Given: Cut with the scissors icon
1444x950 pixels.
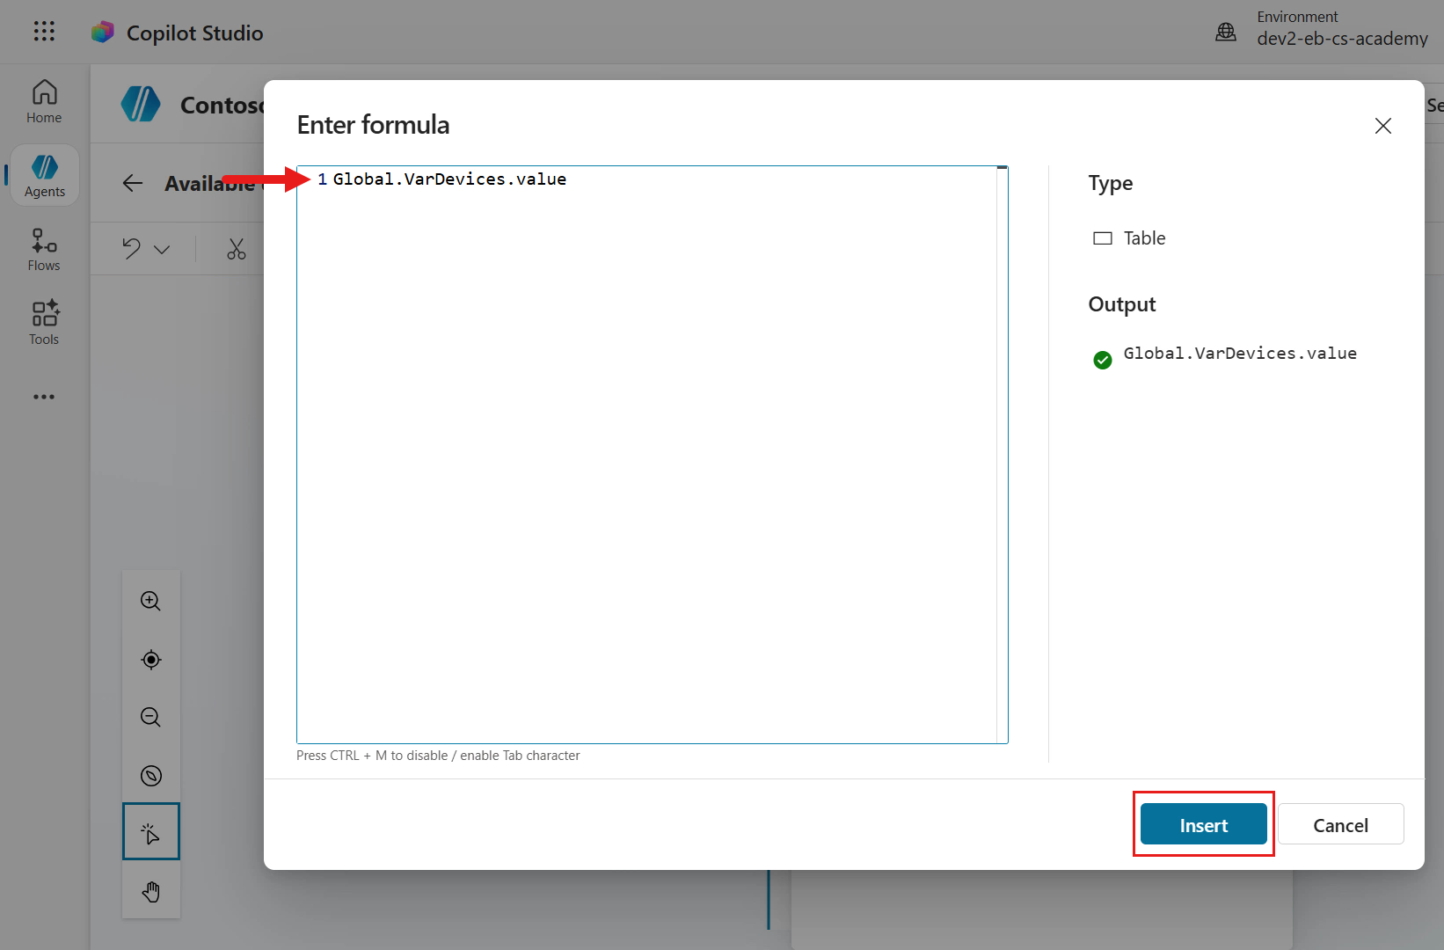Looking at the screenshot, I should tap(237, 249).
